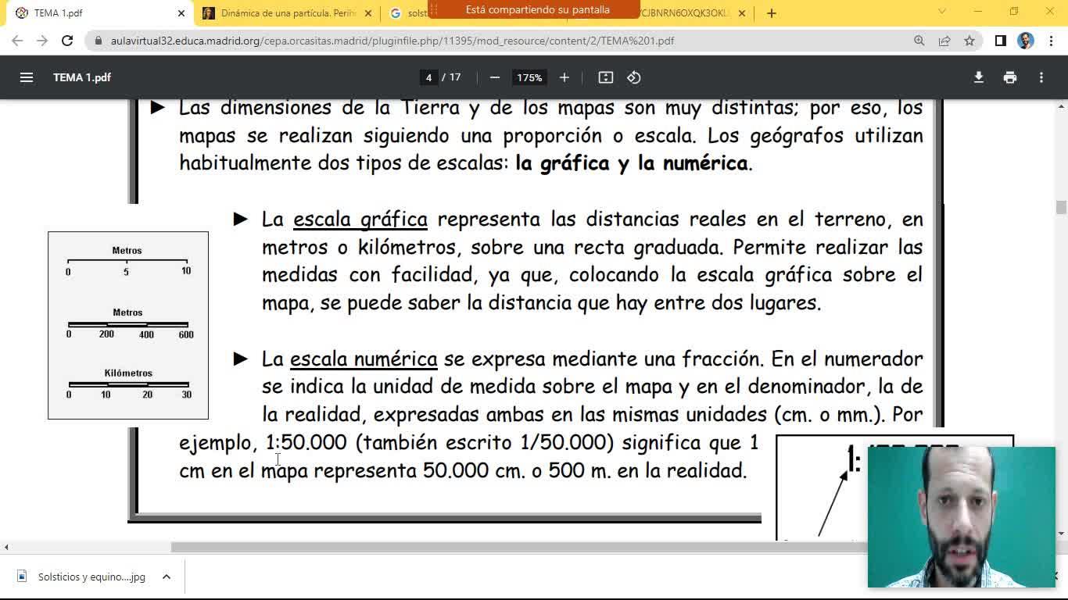Click the fit to page icon

click(x=606, y=77)
